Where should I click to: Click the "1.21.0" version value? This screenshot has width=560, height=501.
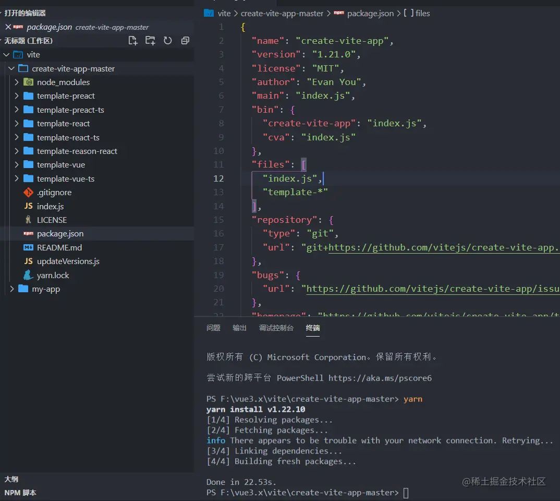coord(334,54)
